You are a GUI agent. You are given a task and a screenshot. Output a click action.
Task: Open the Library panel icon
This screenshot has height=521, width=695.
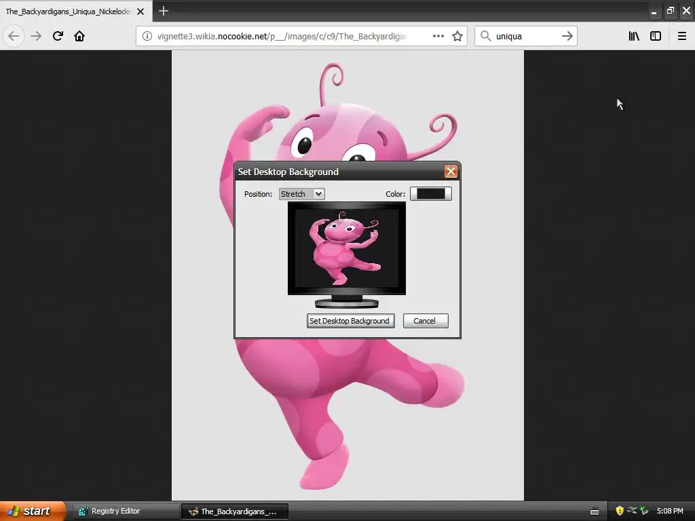634,36
